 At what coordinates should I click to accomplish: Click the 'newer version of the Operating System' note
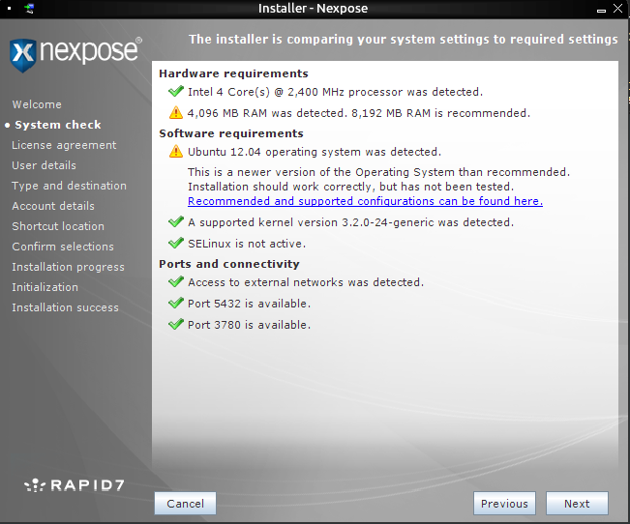(x=379, y=172)
